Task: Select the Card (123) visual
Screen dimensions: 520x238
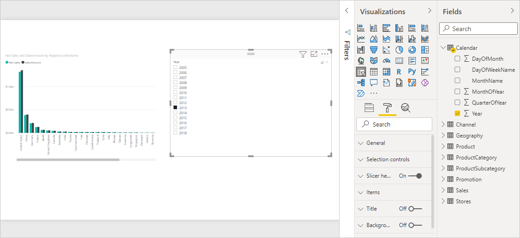Action: click(x=399, y=61)
